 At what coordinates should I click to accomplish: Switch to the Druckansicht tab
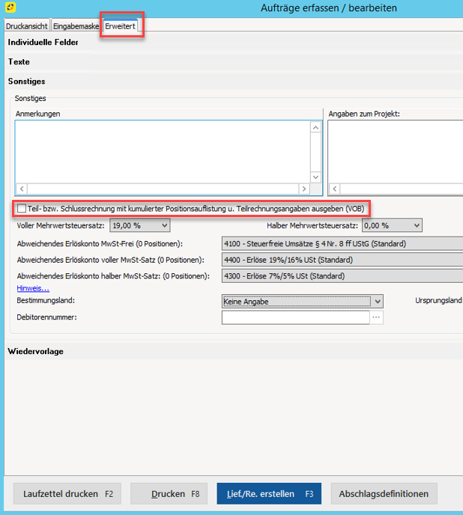26,26
